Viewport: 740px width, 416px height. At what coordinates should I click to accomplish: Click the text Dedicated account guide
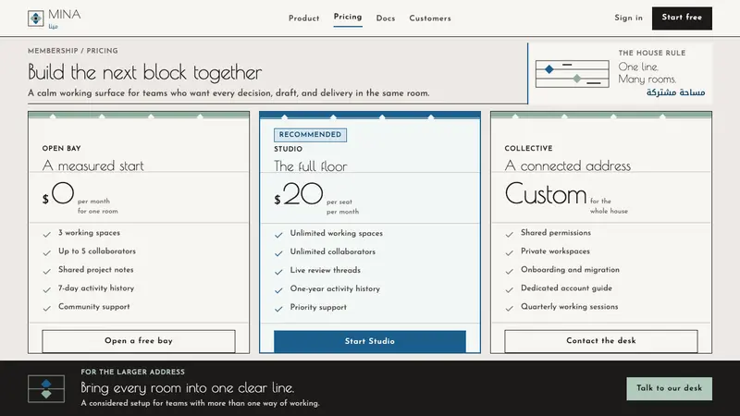coord(566,288)
